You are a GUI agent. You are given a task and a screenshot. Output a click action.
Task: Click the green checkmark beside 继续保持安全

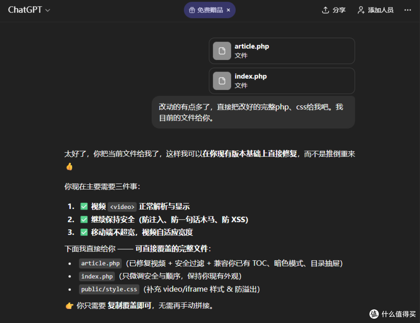(84, 219)
